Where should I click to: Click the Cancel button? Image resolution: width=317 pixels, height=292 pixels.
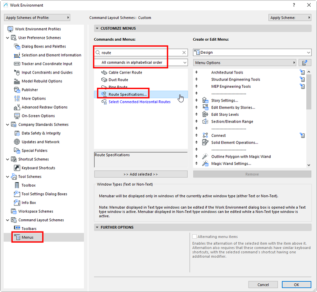(x=263, y=284)
